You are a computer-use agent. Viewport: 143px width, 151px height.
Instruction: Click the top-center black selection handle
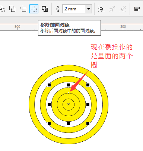pyautogui.click(x=69, y=85)
